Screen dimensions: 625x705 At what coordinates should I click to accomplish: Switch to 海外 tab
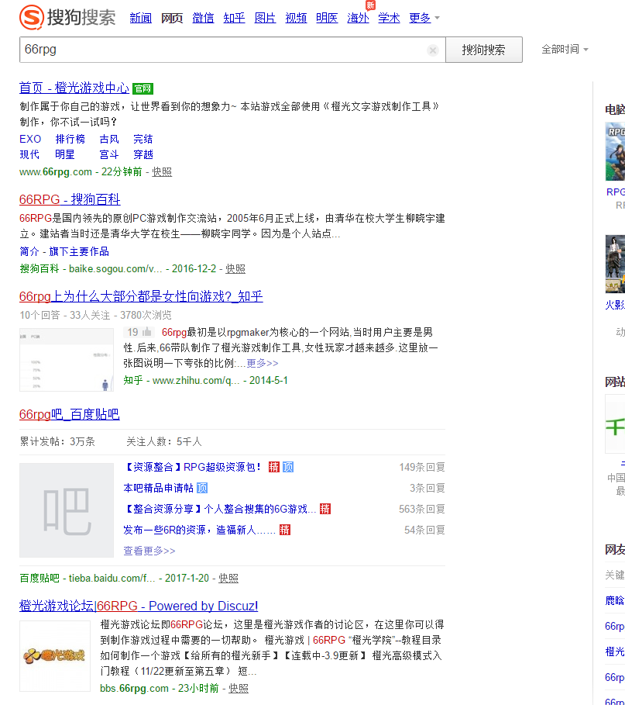pyautogui.click(x=358, y=18)
